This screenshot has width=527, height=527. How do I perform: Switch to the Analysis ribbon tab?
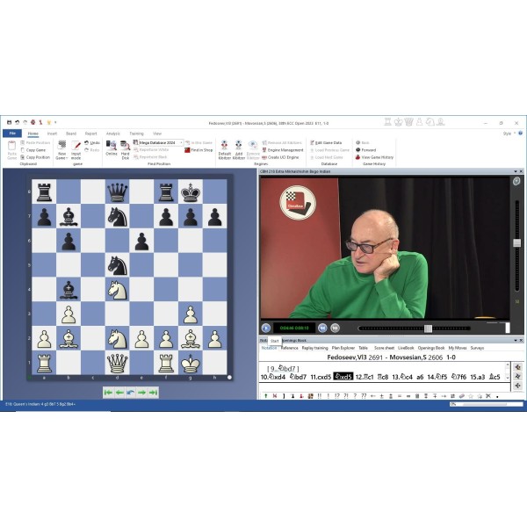point(113,134)
